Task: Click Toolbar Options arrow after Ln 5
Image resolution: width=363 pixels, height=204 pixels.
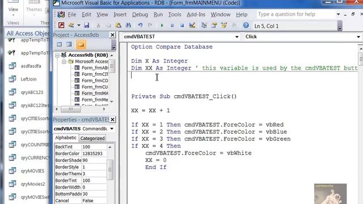Action: tap(340, 26)
